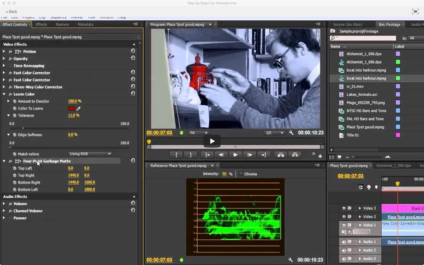Reset the Motion effect
The height and width of the screenshot is (265, 424).
(133, 51)
